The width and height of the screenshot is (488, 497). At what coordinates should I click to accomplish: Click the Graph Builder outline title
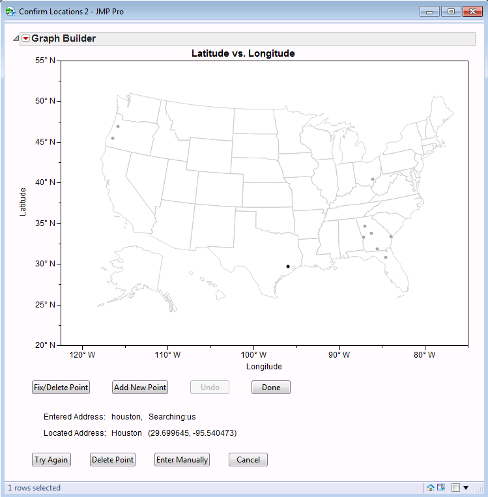63,38
